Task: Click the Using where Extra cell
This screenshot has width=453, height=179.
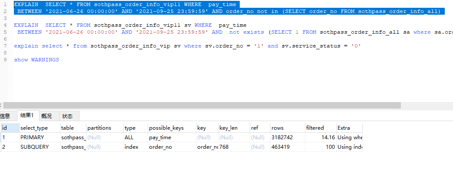Action: click(x=349, y=137)
